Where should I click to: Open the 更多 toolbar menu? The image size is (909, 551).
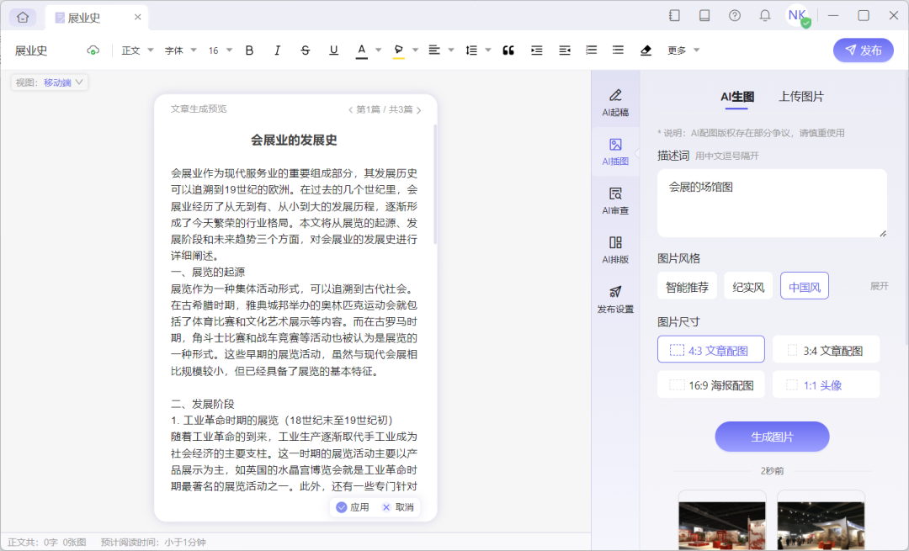tap(683, 50)
